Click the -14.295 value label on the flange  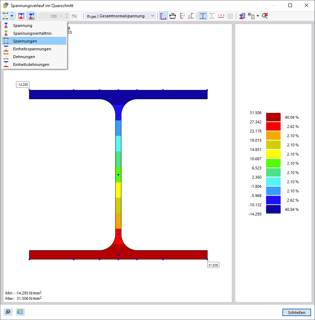(x=23, y=84)
